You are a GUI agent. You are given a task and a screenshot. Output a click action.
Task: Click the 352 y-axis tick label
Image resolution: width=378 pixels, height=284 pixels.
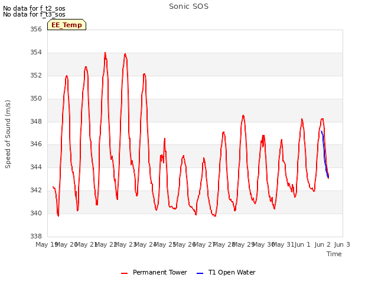[35, 75]
